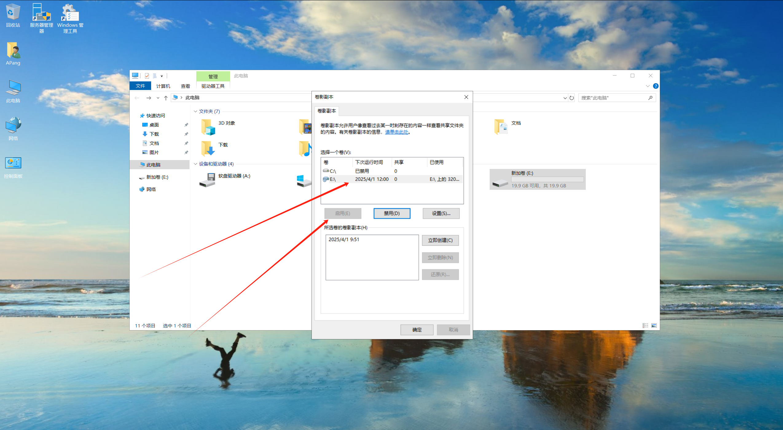Collapse the 设备和驱动器 (4) group
The height and width of the screenshot is (430, 783).
(195, 164)
